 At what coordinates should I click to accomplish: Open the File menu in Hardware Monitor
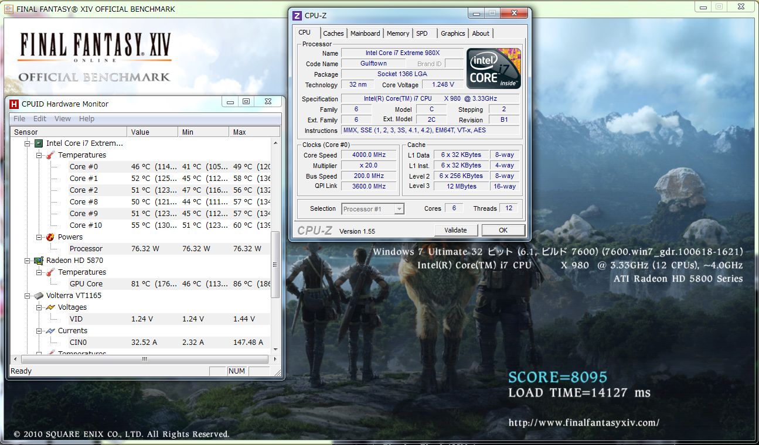click(19, 119)
